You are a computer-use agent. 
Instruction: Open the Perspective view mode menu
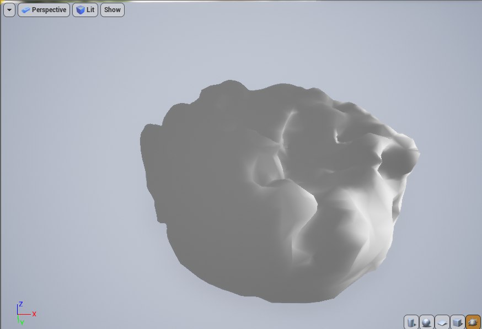click(44, 10)
